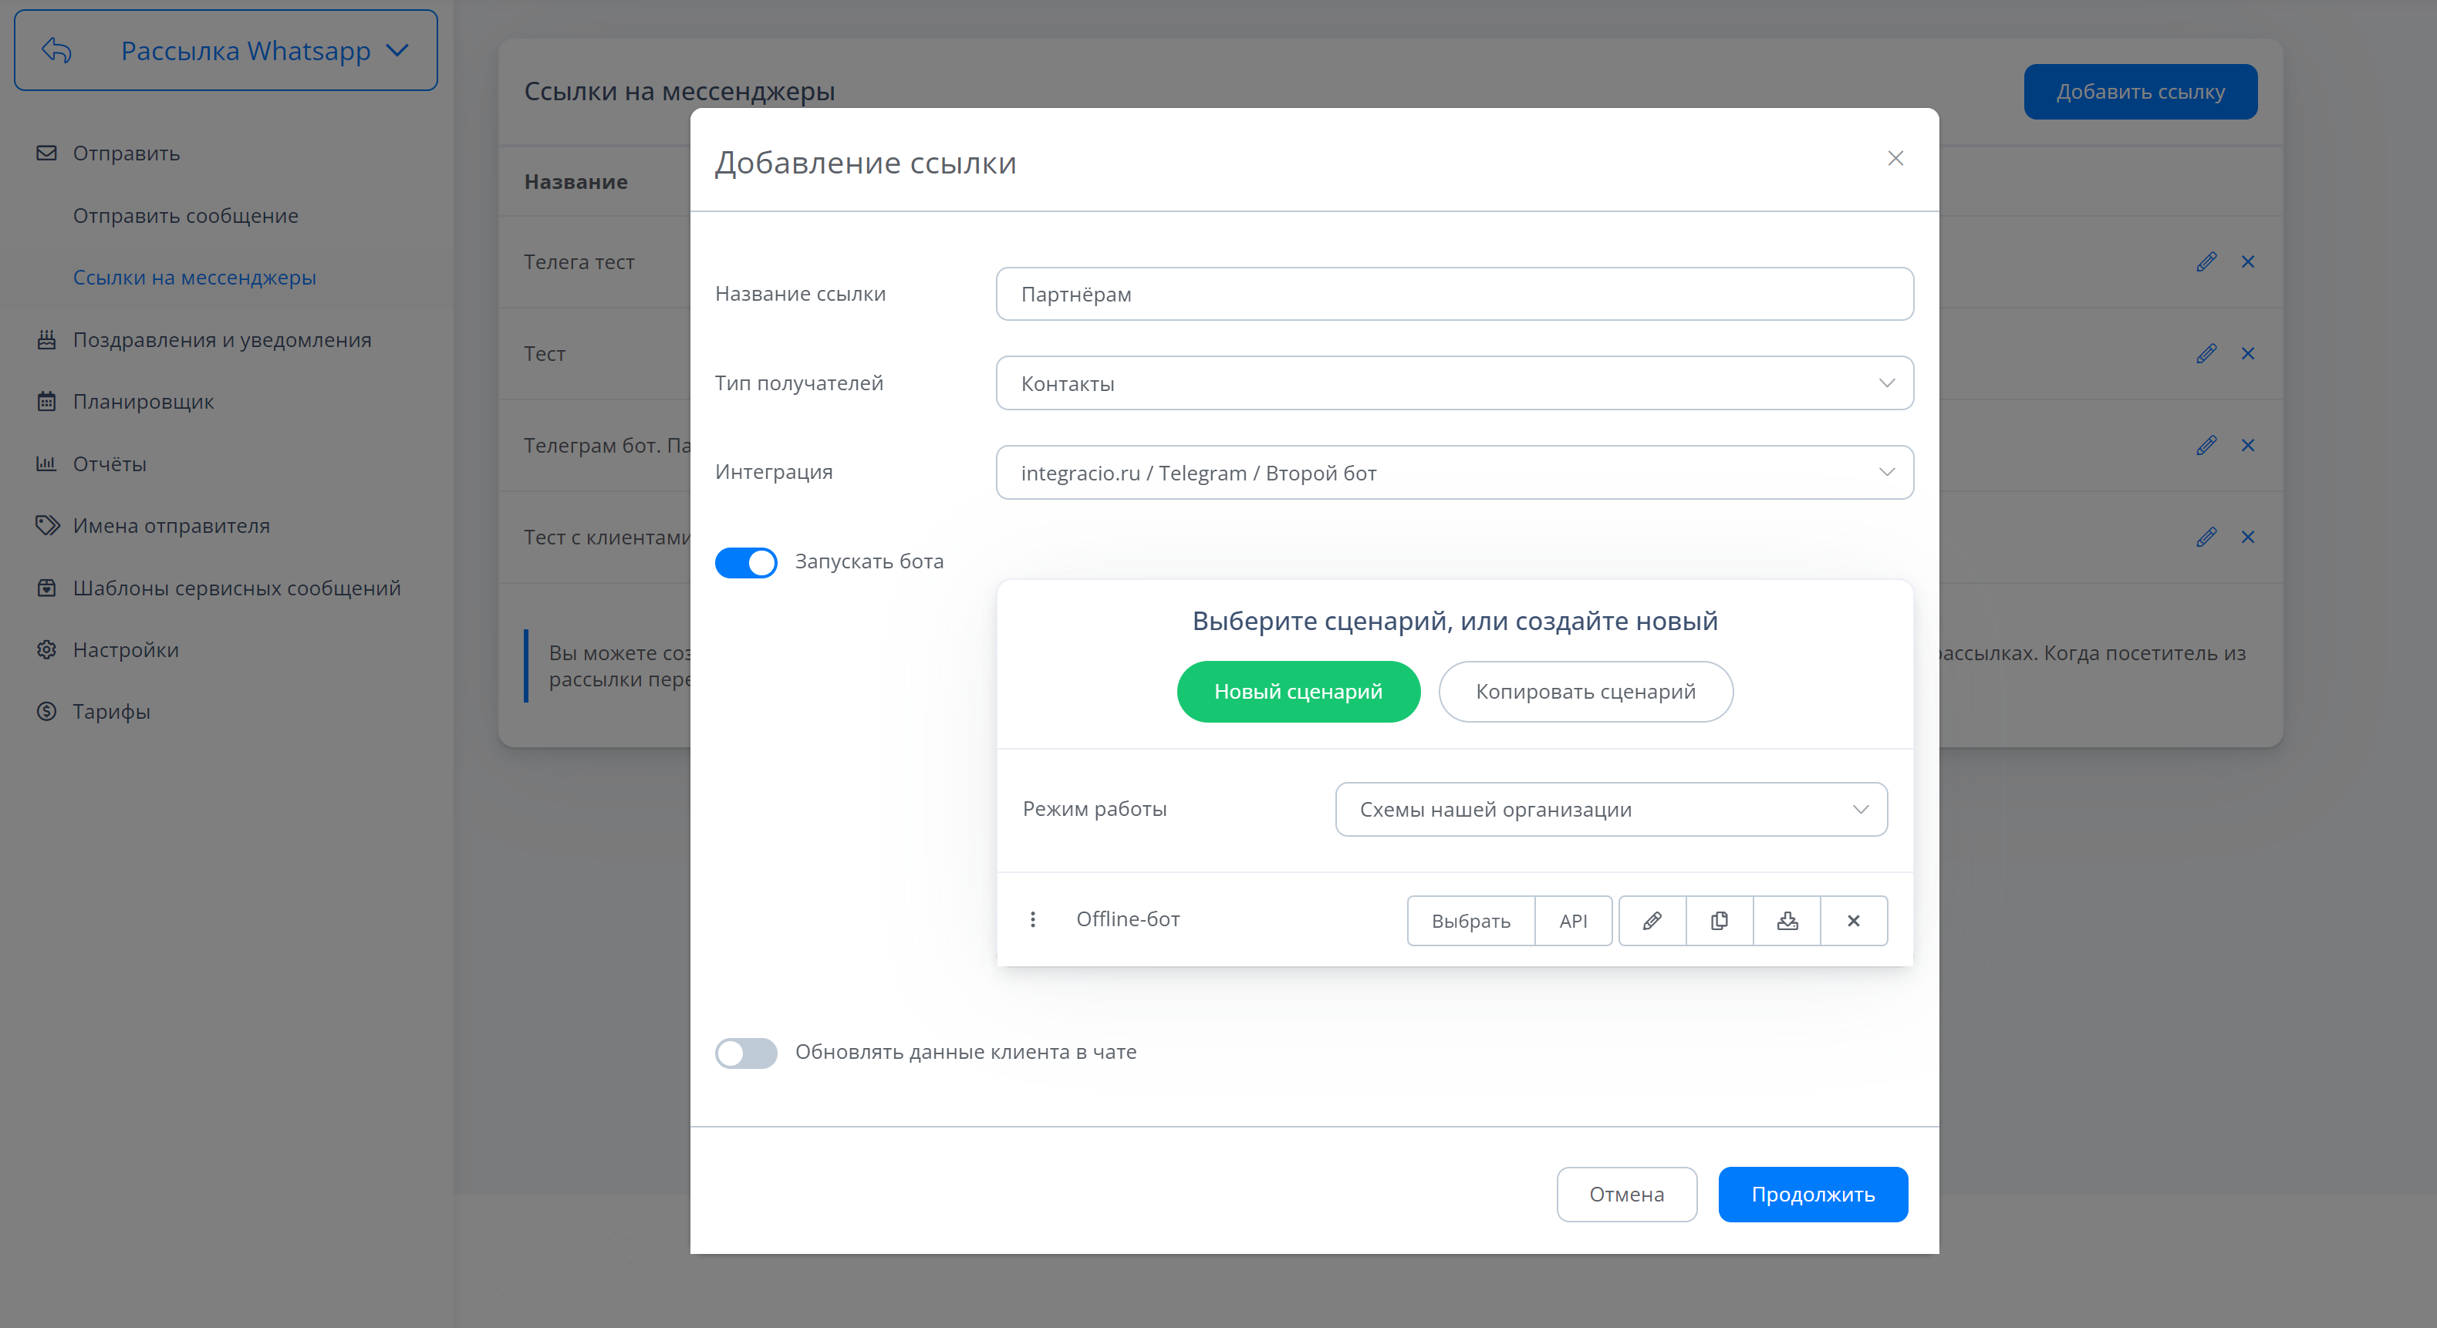This screenshot has width=2437, height=1328.
Task: Disable the Запускать бота toggle
Action: (x=745, y=562)
